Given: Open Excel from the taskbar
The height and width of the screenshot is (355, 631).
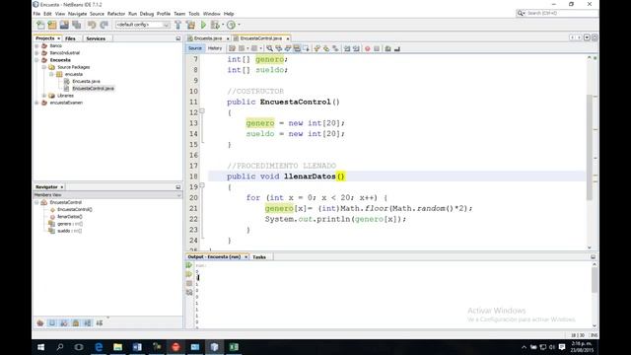Looking at the screenshot, I should click(x=234, y=347).
